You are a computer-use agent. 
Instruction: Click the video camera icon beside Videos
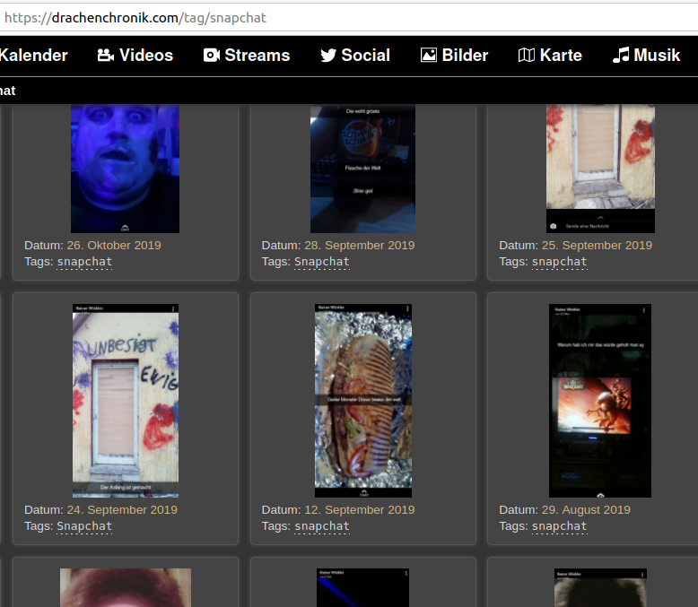click(x=106, y=56)
